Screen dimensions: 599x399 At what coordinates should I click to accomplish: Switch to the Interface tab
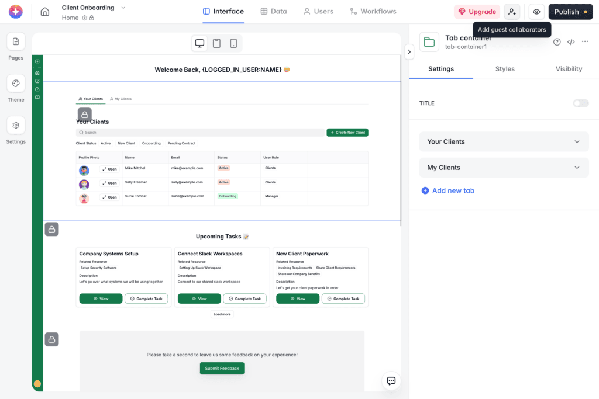[223, 12]
